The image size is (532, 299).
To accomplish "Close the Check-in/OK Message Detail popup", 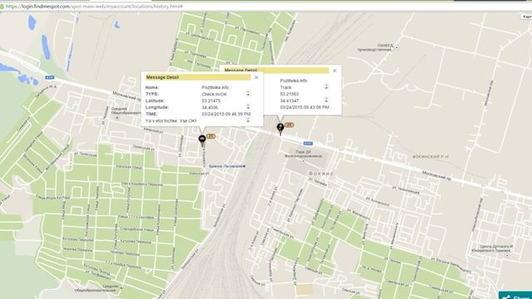I will (257, 77).
